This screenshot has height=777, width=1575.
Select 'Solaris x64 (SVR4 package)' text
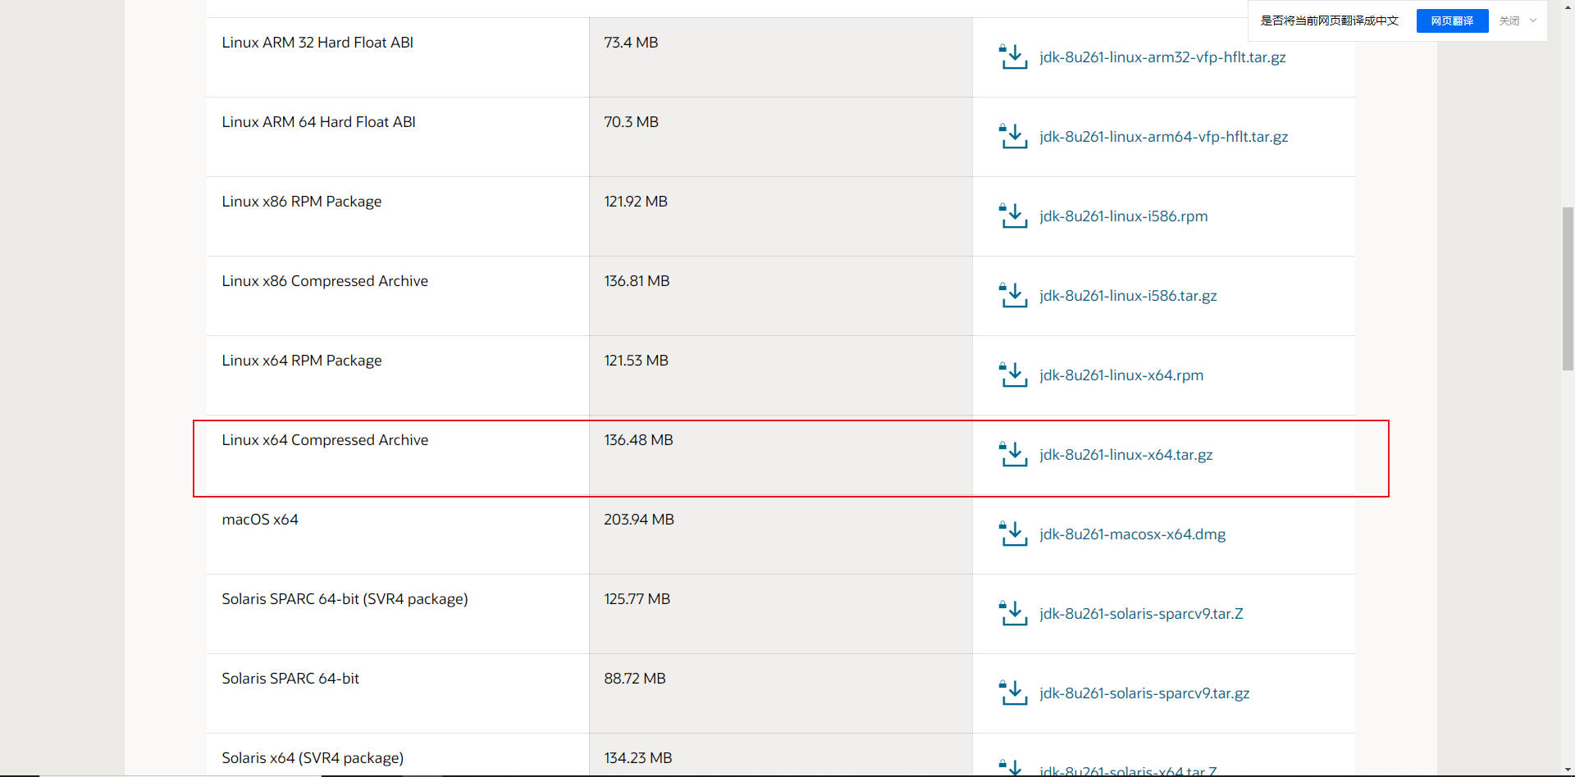pyautogui.click(x=313, y=758)
